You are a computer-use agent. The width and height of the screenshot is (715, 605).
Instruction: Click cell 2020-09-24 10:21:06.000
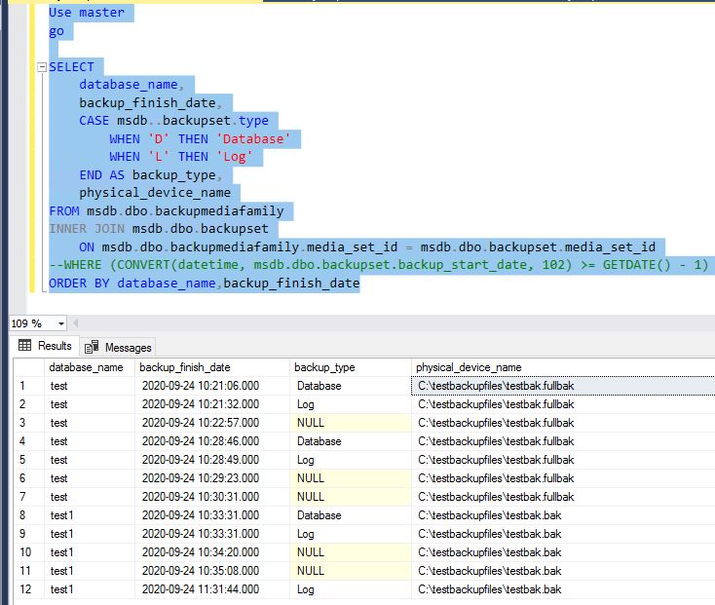click(x=212, y=386)
